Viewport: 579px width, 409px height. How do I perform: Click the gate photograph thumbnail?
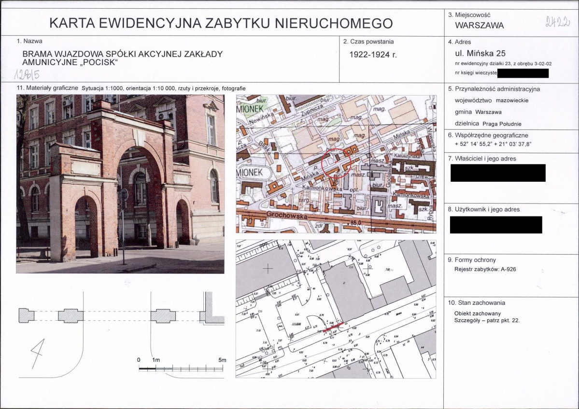pyautogui.click(x=120, y=184)
